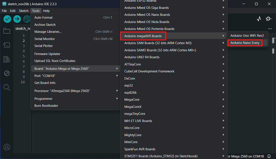Open Serial Plotter waveform icon
This screenshot has height=159, width=276.
coord(259,19)
